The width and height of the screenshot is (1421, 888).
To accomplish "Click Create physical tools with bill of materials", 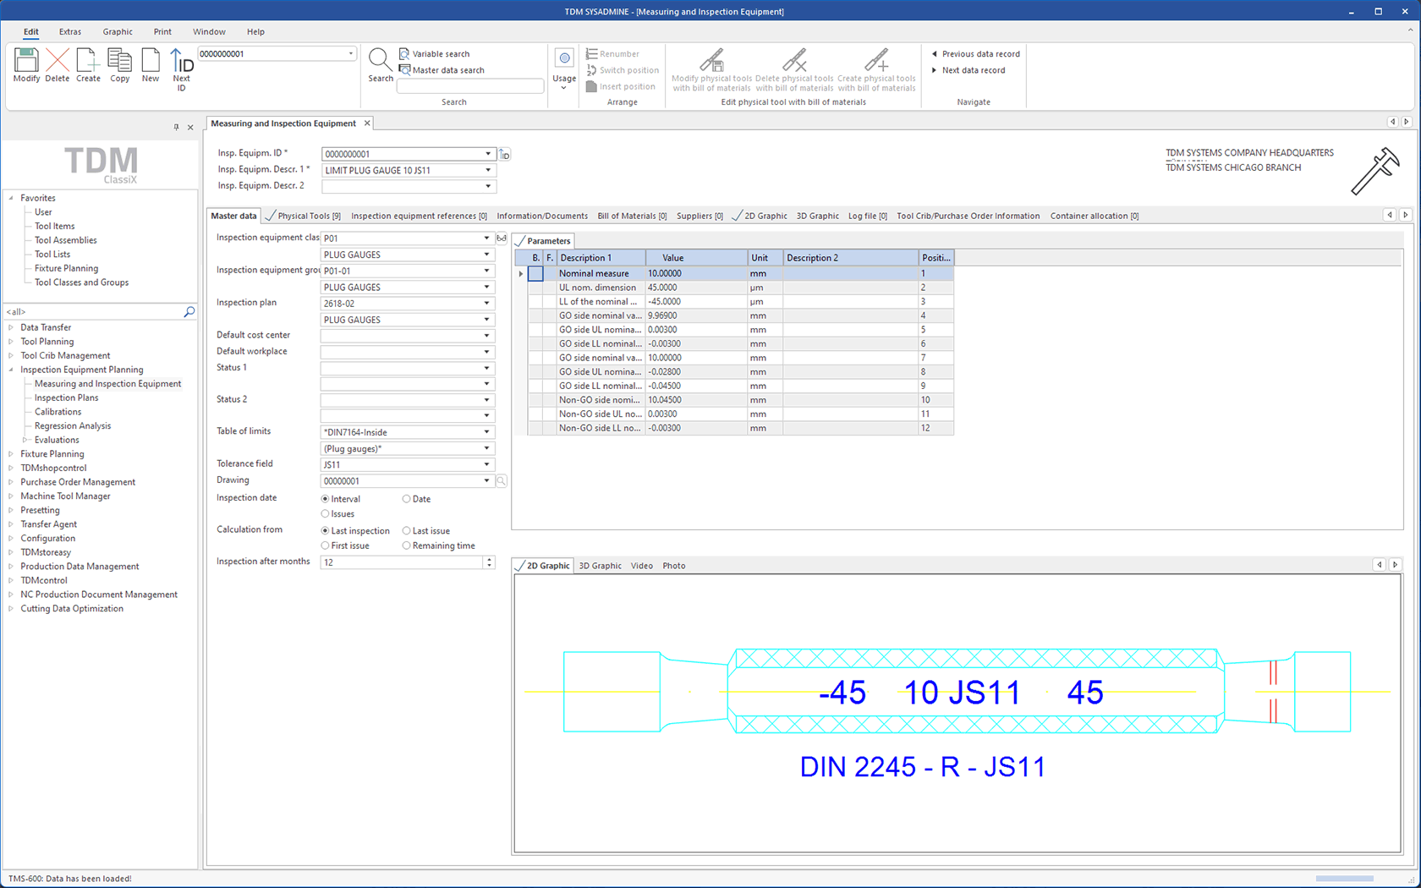I will click(x=876, y=69).
